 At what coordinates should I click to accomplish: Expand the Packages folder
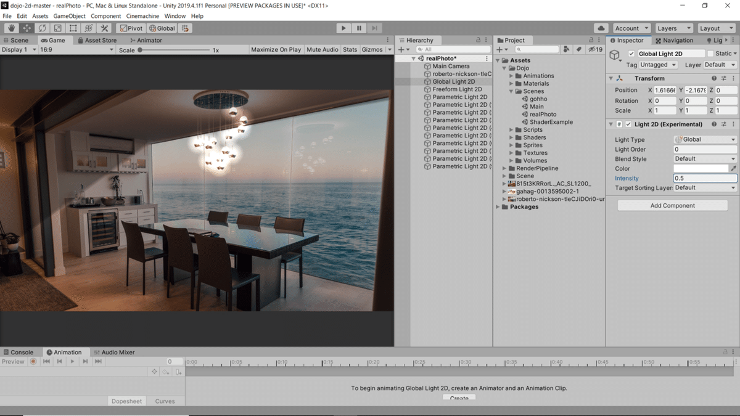click(x=498, y=207)
